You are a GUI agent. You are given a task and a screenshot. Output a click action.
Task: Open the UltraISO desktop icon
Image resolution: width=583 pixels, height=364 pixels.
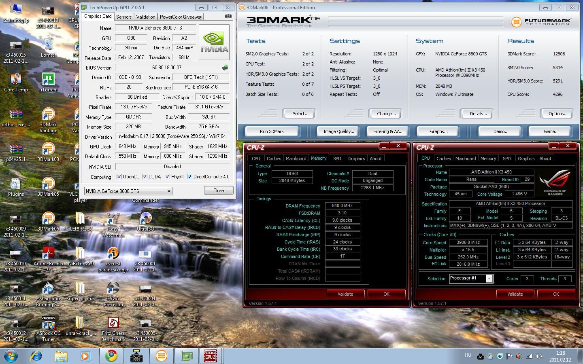pyautogui.click(x=145, y=222)
